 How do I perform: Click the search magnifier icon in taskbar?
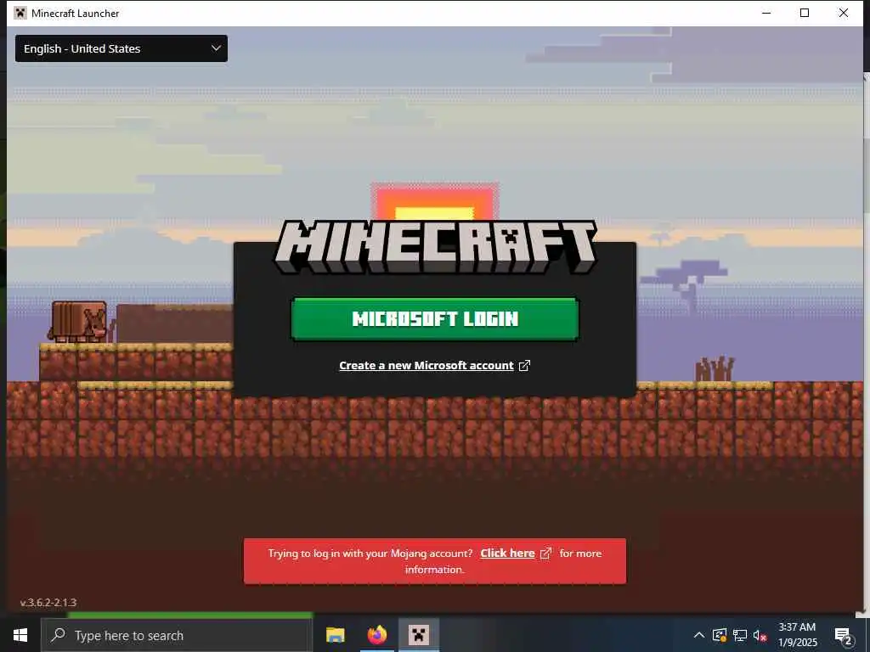point(59,635)
